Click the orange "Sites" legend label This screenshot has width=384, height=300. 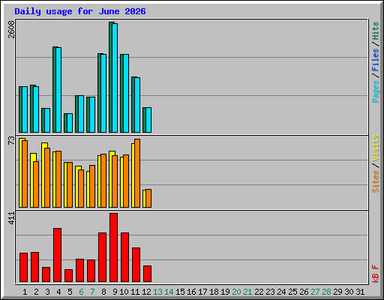coord(375,181)
